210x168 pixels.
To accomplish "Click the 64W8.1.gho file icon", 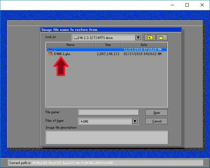I will pos(50,54).
